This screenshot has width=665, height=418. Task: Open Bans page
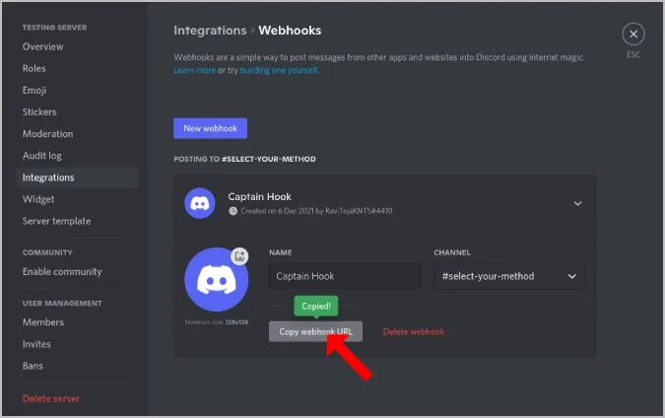[33, 366]
